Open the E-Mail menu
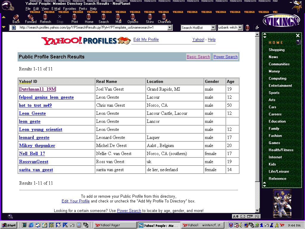The image size is (305, 229). (56, 9)
